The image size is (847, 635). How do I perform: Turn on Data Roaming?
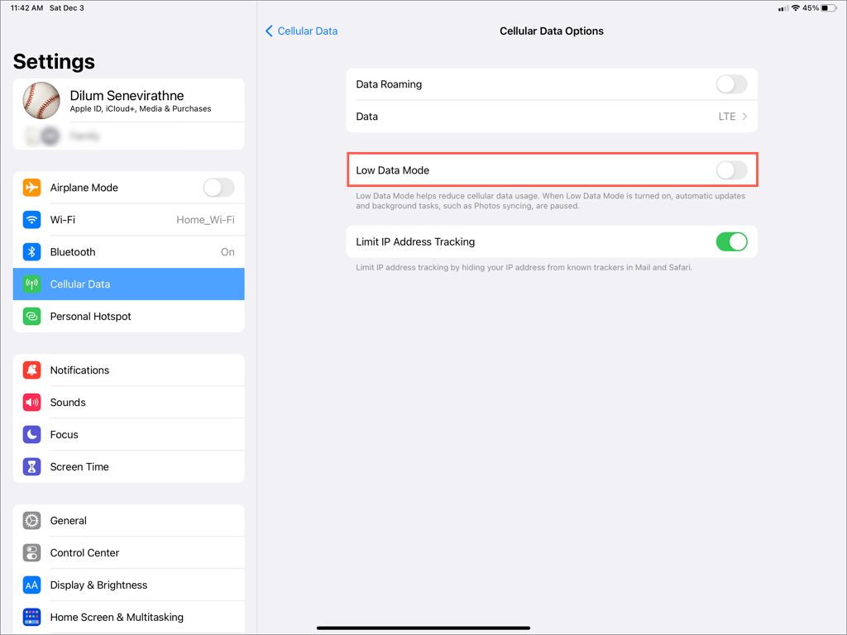tap(731, 84)
